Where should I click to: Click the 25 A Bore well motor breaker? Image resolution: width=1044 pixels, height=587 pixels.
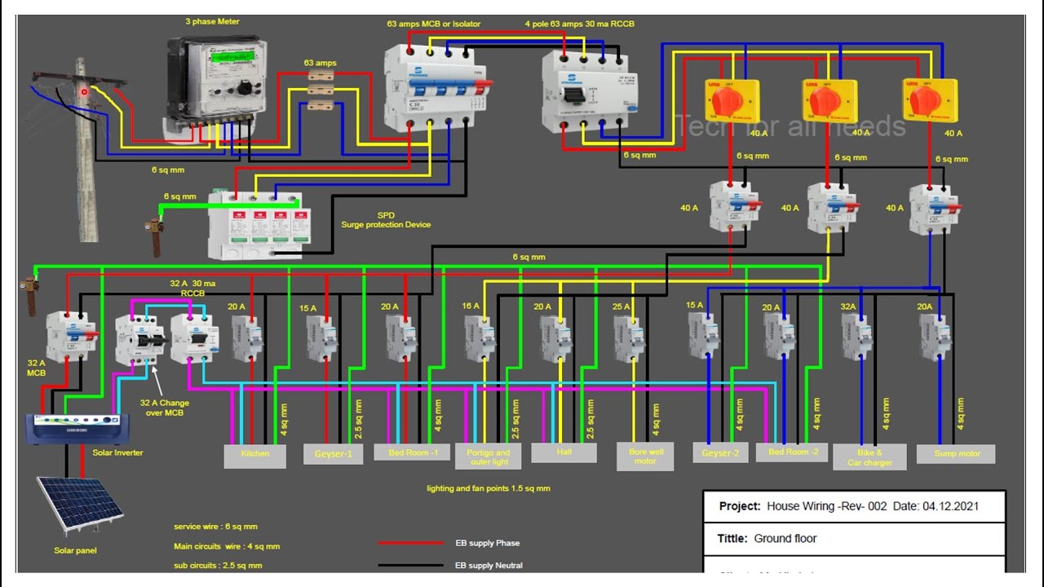click(629, 338)
